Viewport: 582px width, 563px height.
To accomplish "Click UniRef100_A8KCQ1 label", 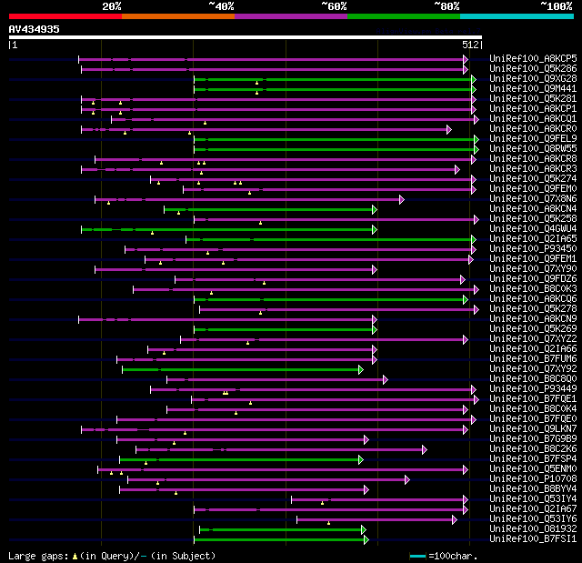I will [533, 119].
